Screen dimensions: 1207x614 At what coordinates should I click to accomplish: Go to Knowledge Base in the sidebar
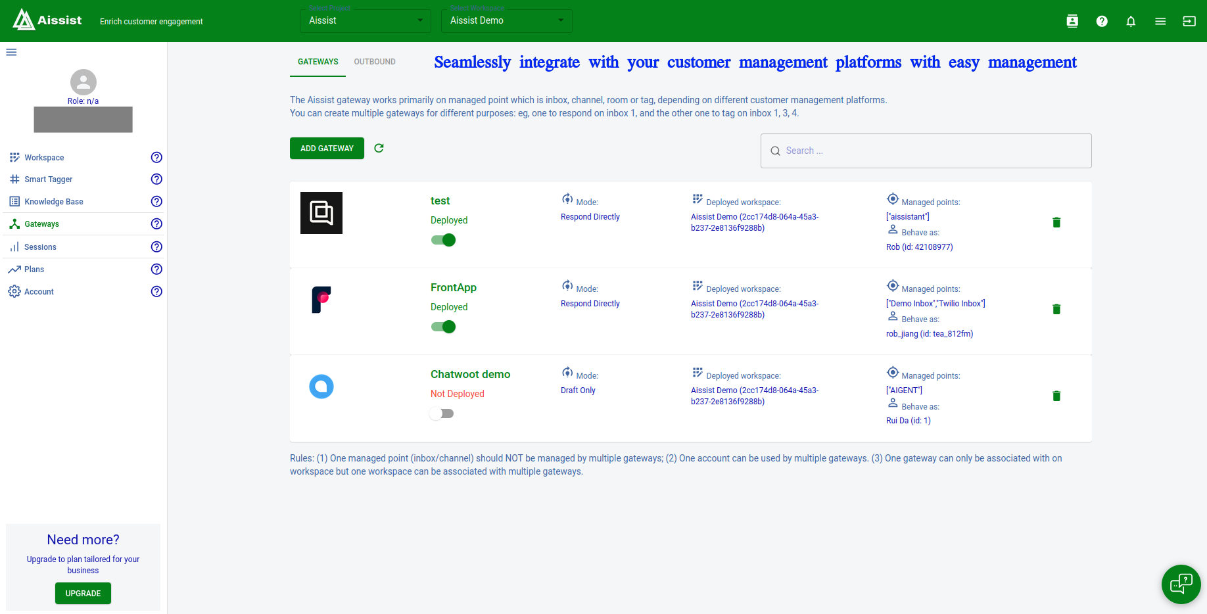coord(54,202)
